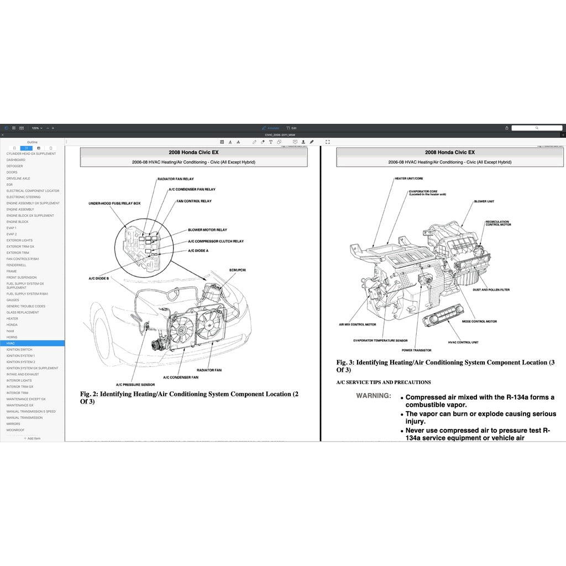Select the note comment tool
The height and width of the screenshot is (566, 566).
click(296, 142)
